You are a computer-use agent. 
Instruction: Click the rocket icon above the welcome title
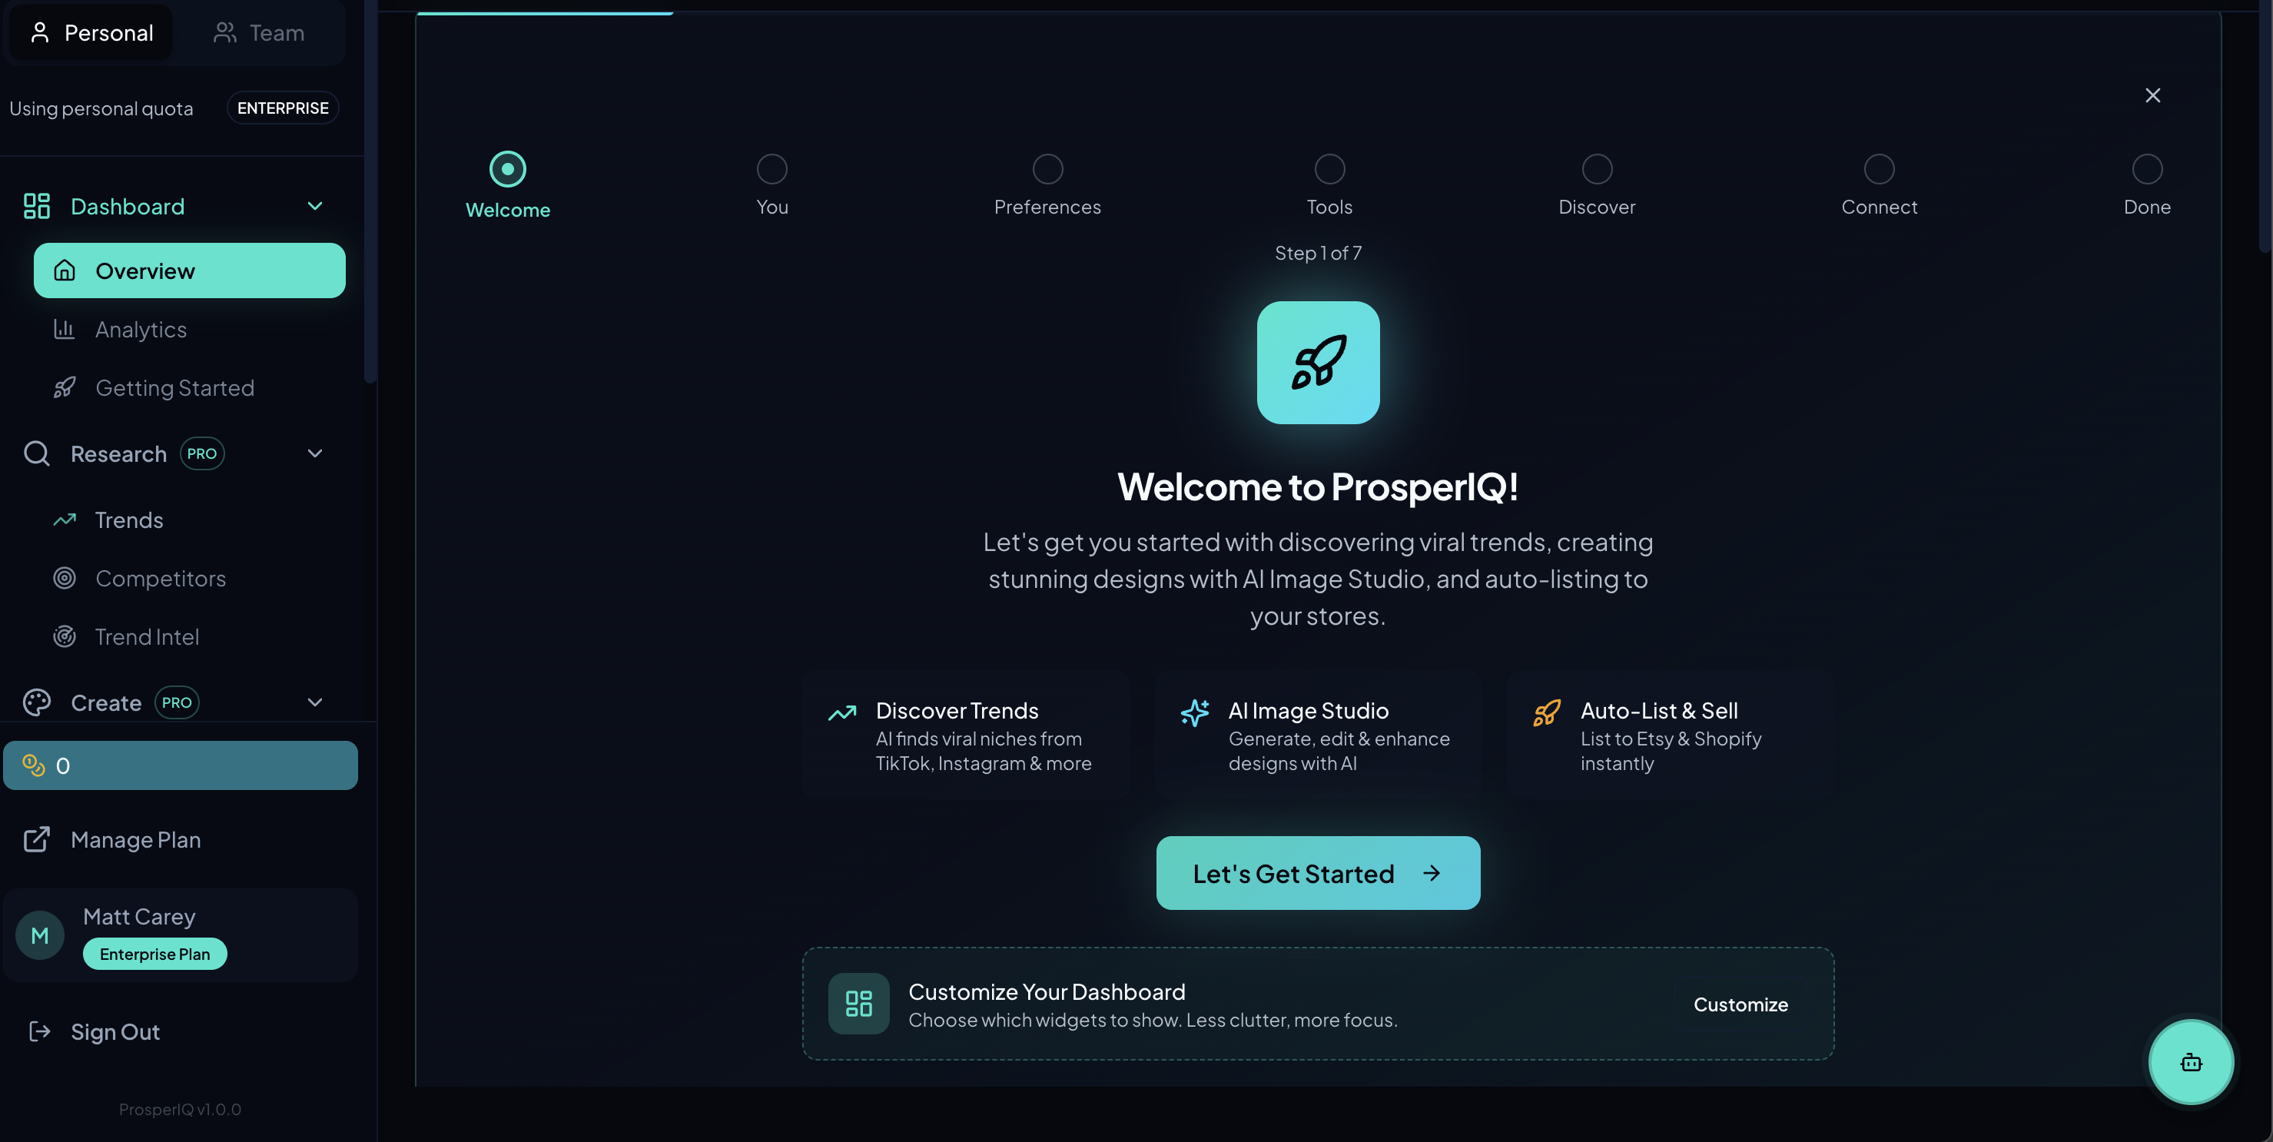coord(1317,363)
